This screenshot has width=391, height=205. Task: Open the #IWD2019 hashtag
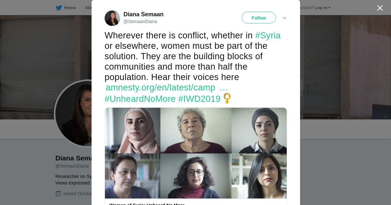pyautogui.click(x=199, y=99)
